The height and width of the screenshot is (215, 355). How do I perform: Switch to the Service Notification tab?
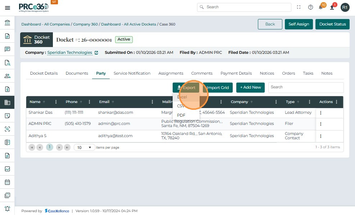132,73
